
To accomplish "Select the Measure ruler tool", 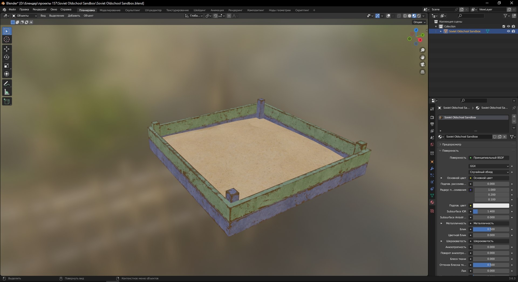I will click(7, 92).
